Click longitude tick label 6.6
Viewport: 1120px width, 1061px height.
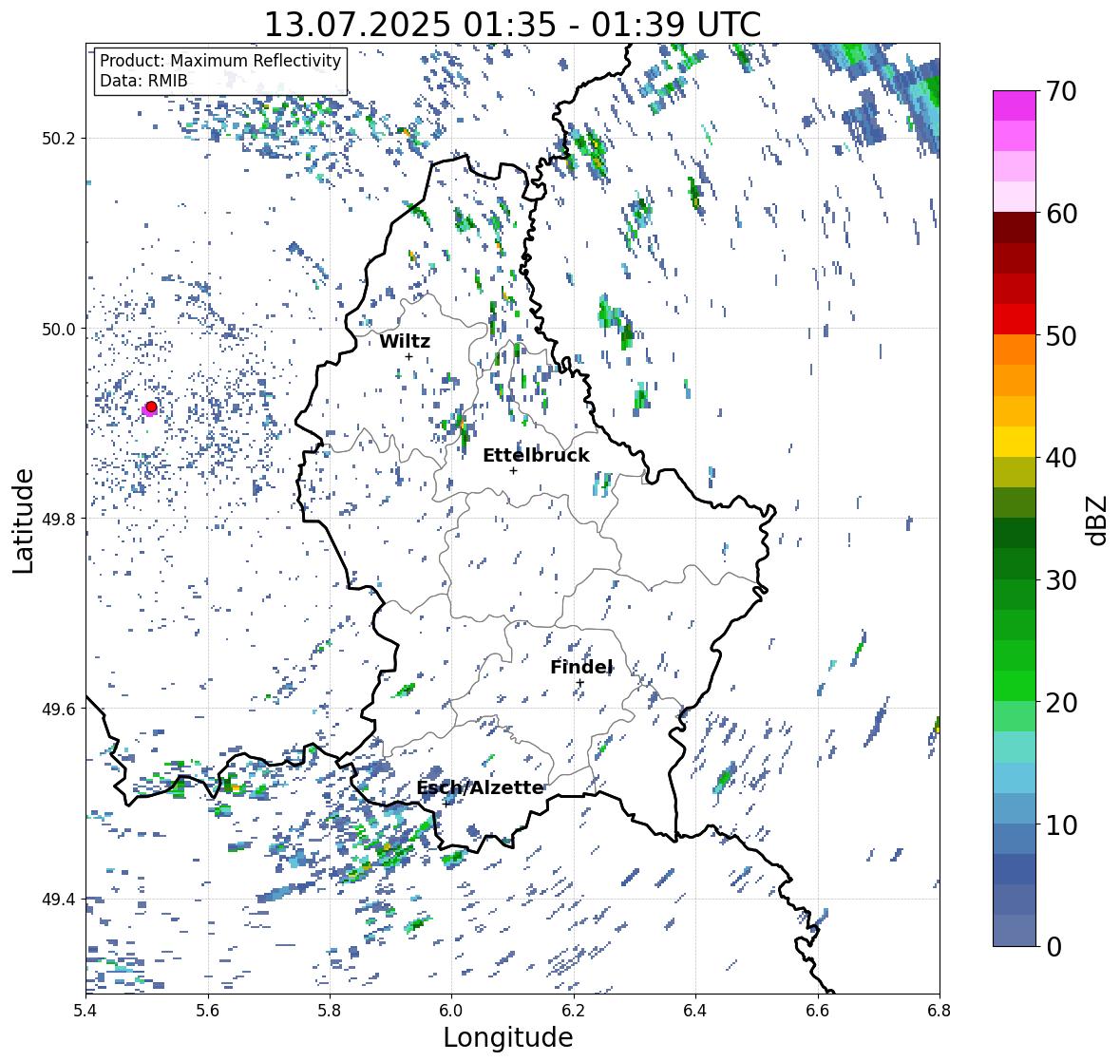coord(818,1010)
